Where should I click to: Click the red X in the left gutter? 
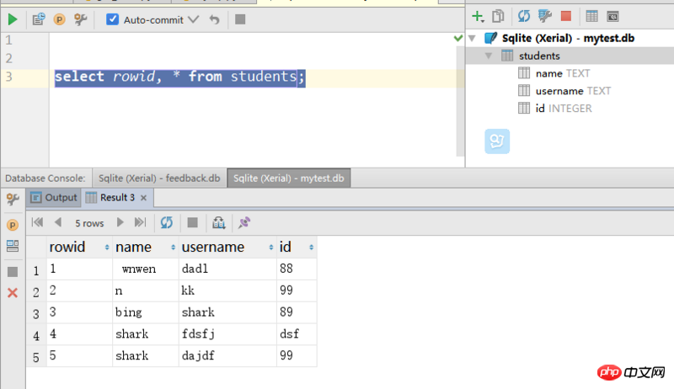coord(13,293)
